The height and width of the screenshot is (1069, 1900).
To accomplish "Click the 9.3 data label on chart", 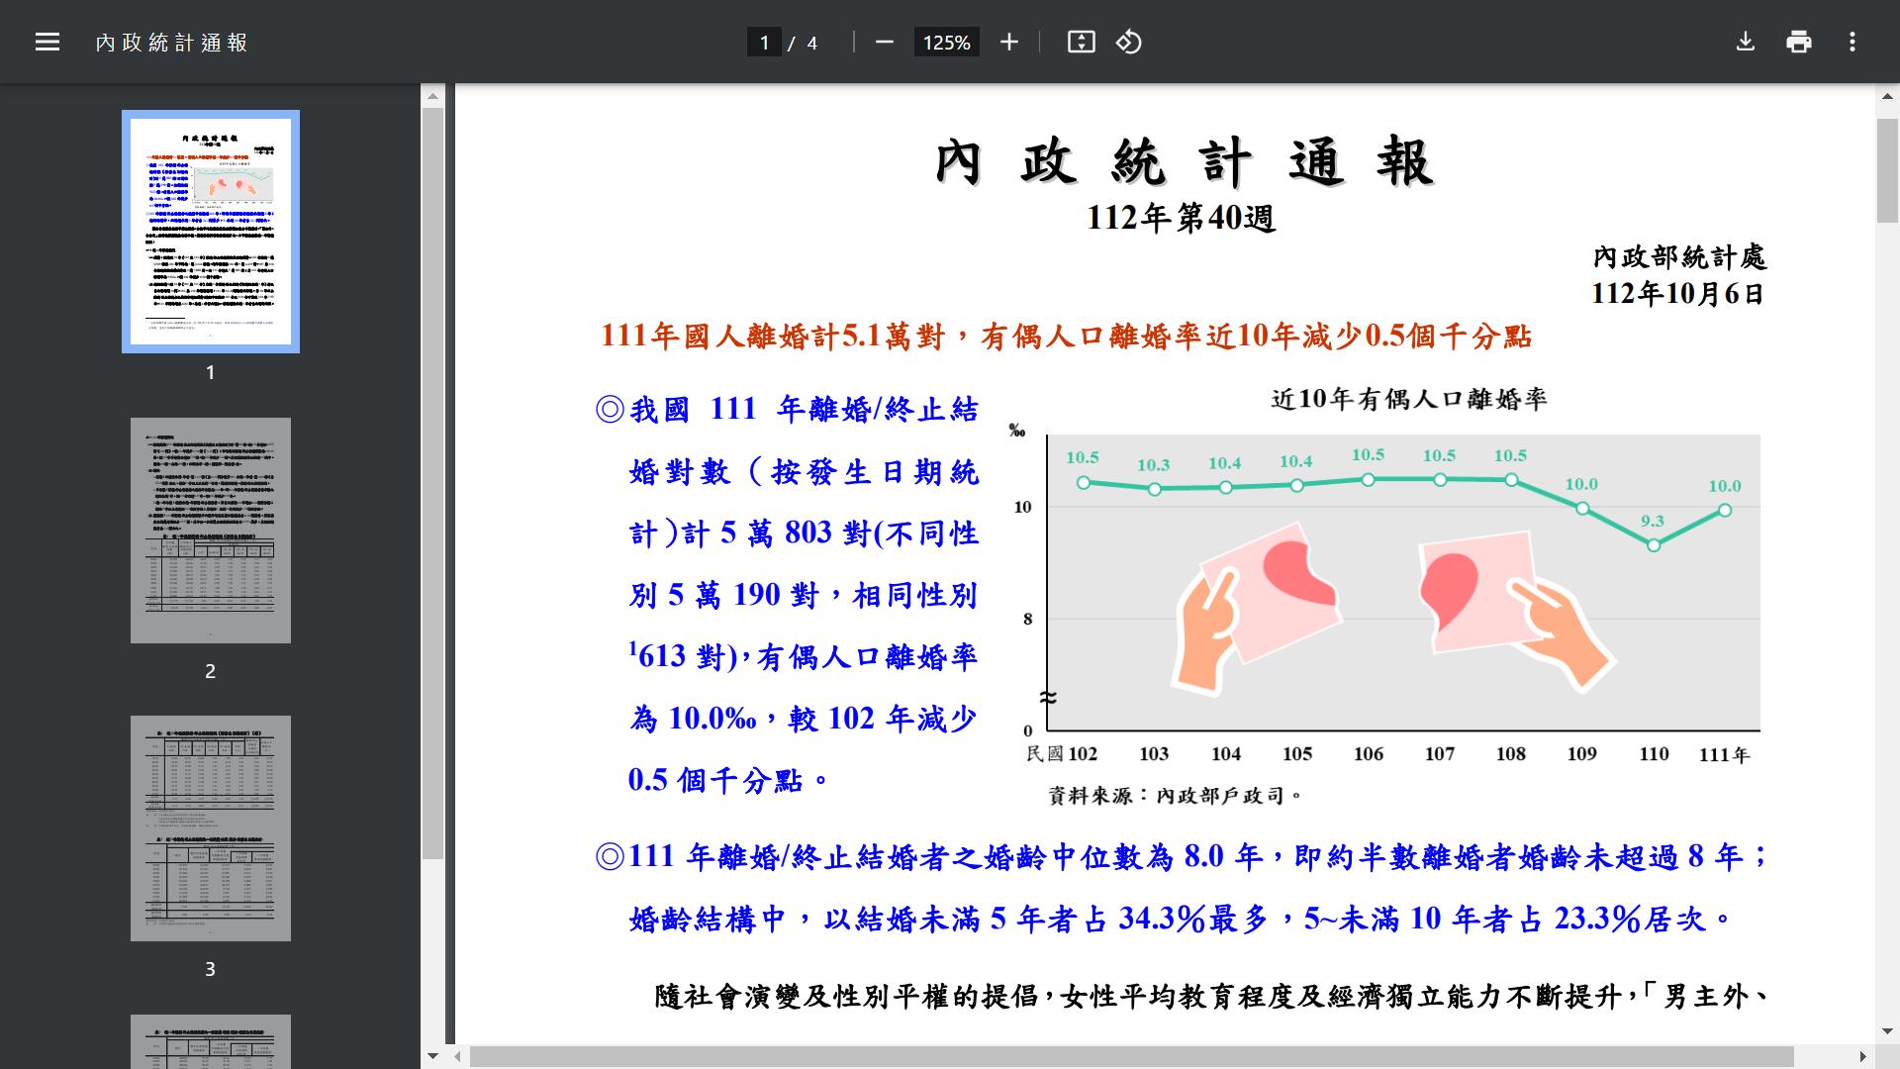I will tap(1653, 521).
